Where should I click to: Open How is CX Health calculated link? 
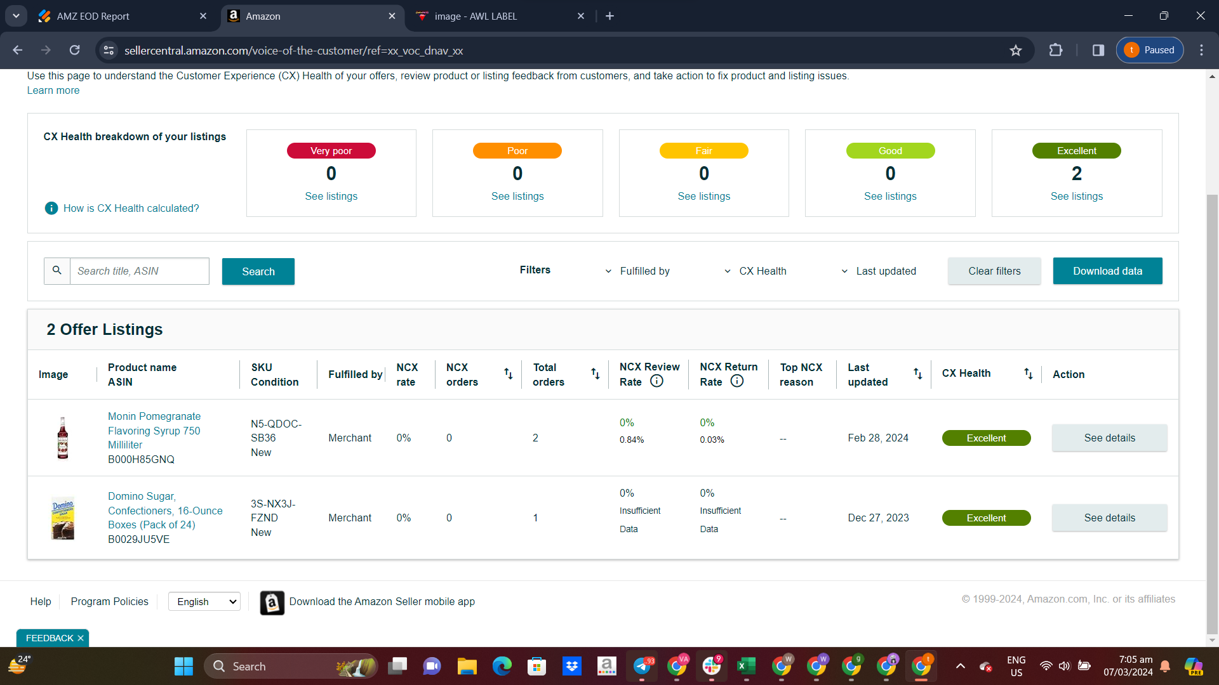pos(131,208)
